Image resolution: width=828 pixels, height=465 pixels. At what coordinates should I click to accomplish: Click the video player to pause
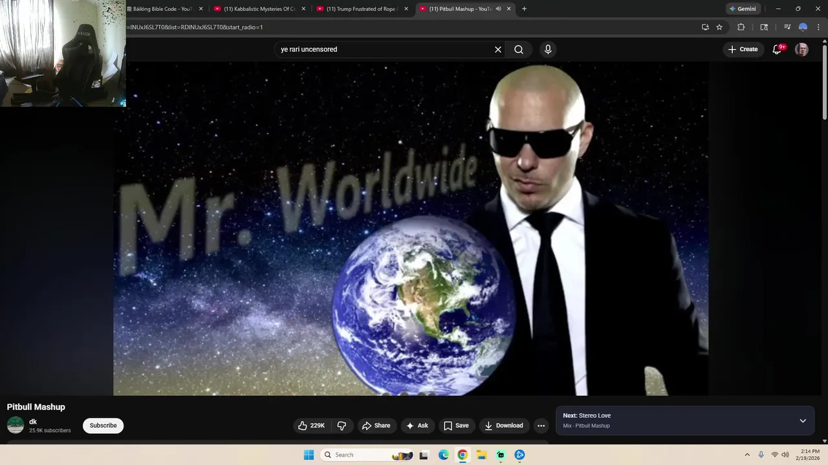point(411,229)
